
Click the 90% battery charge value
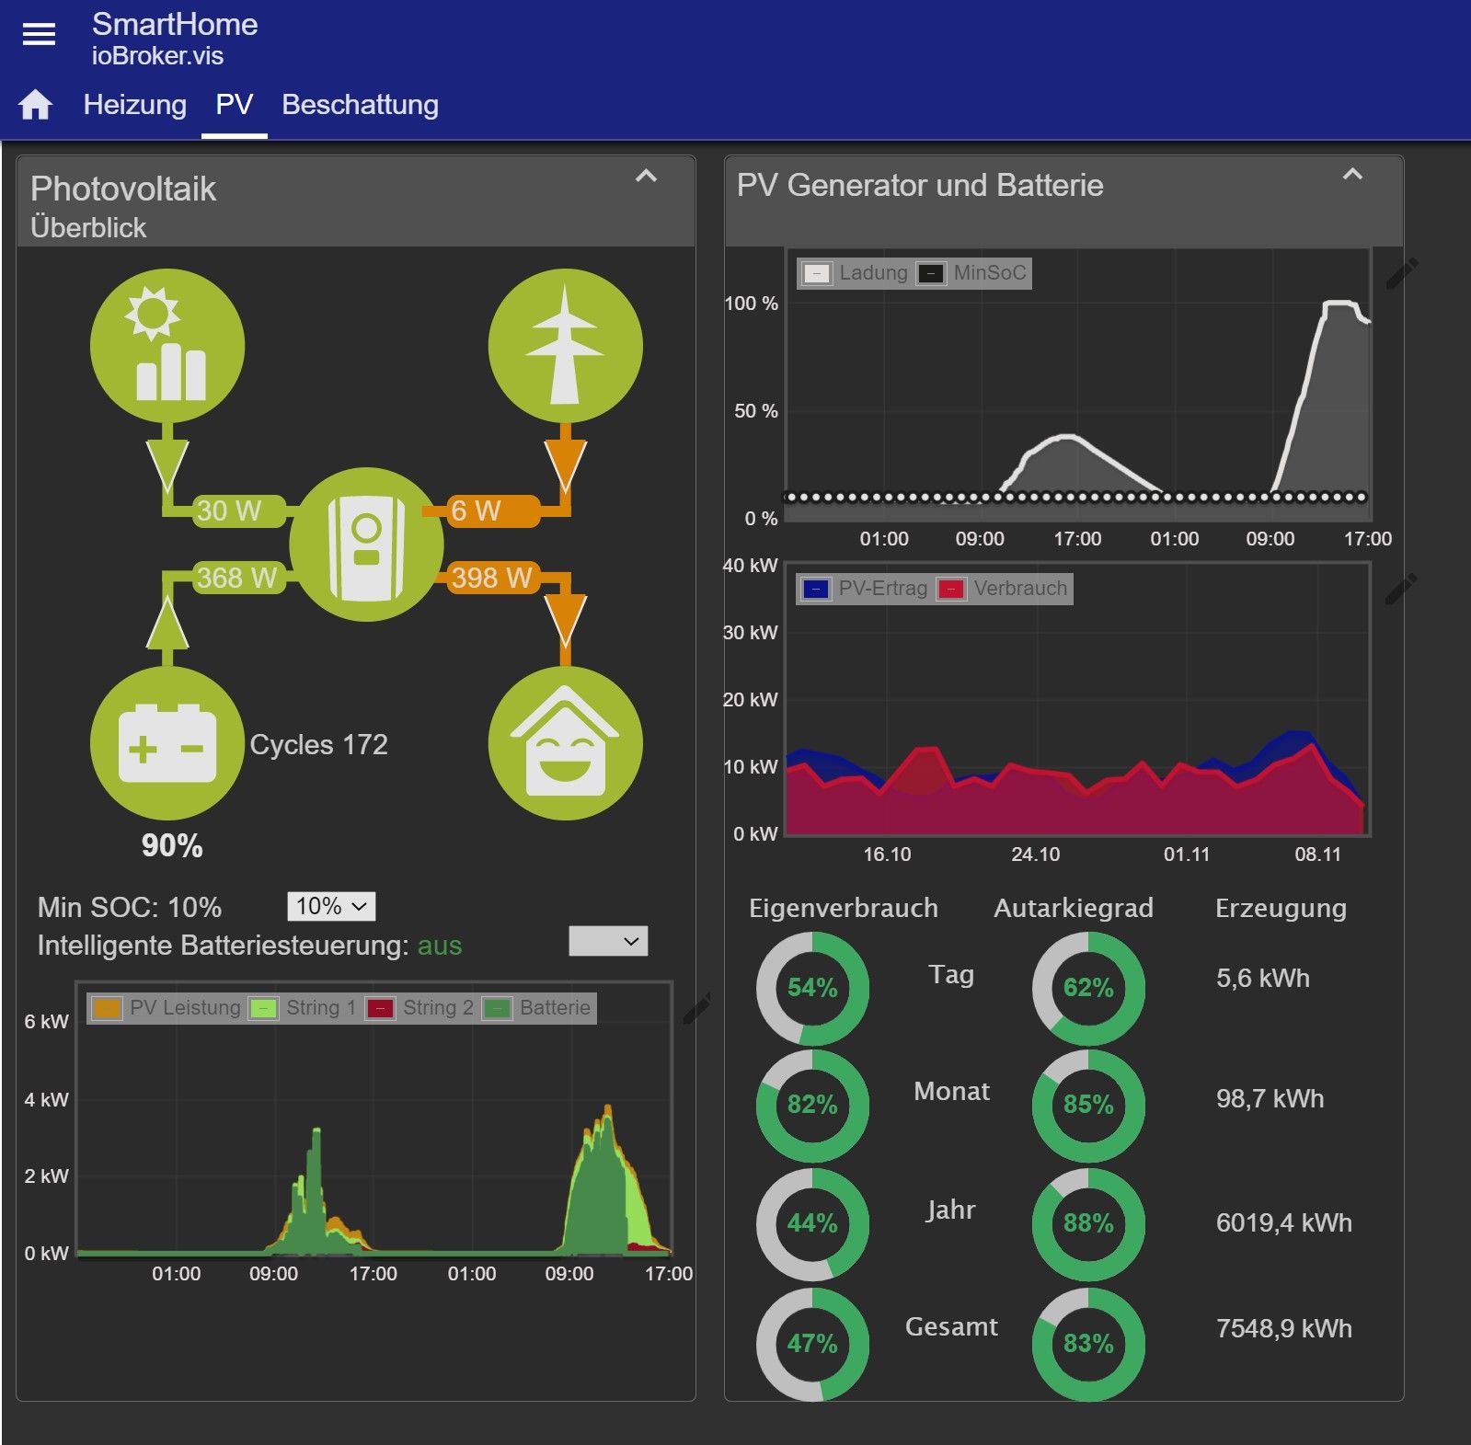click(172, 845)
